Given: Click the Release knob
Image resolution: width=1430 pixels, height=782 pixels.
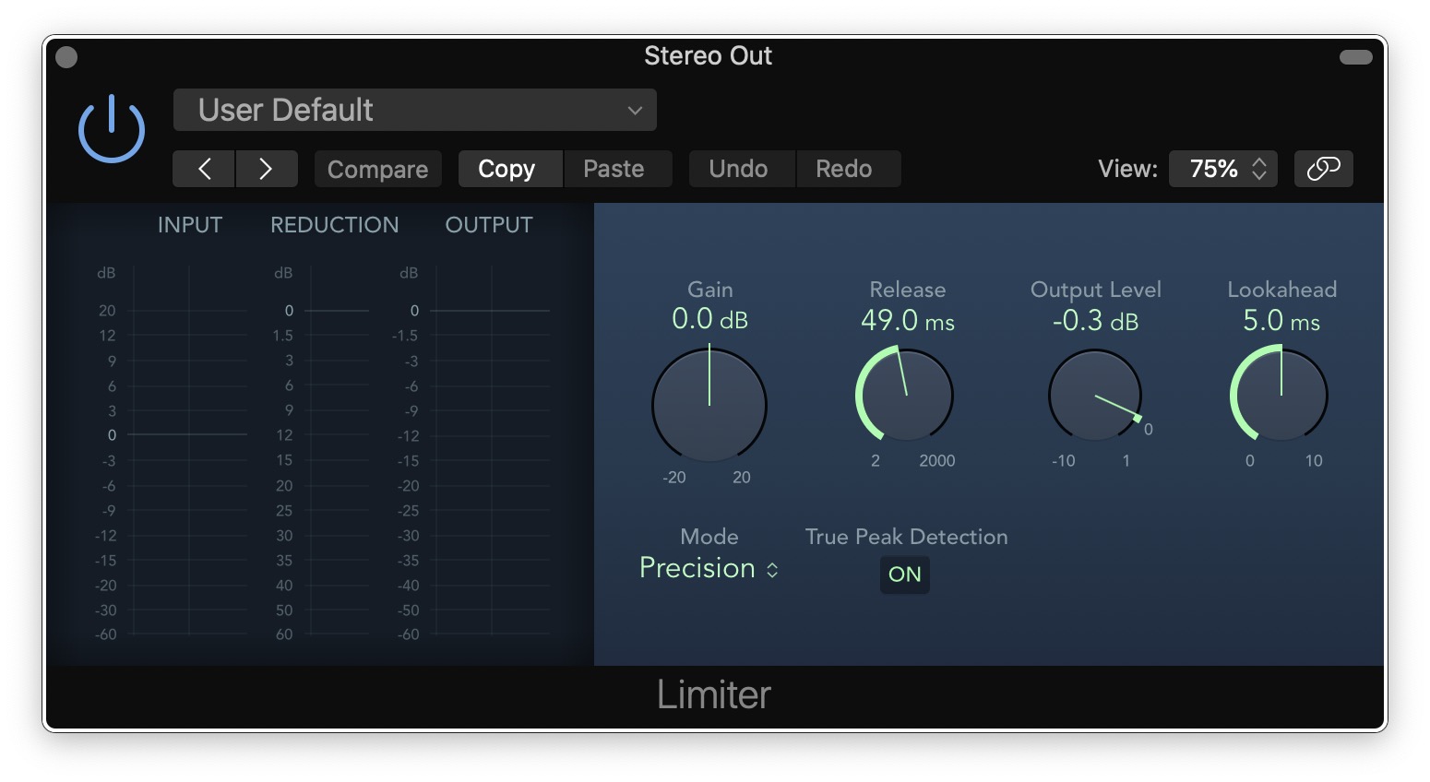Looking at the screenshot, I should (x=905, y=396).
